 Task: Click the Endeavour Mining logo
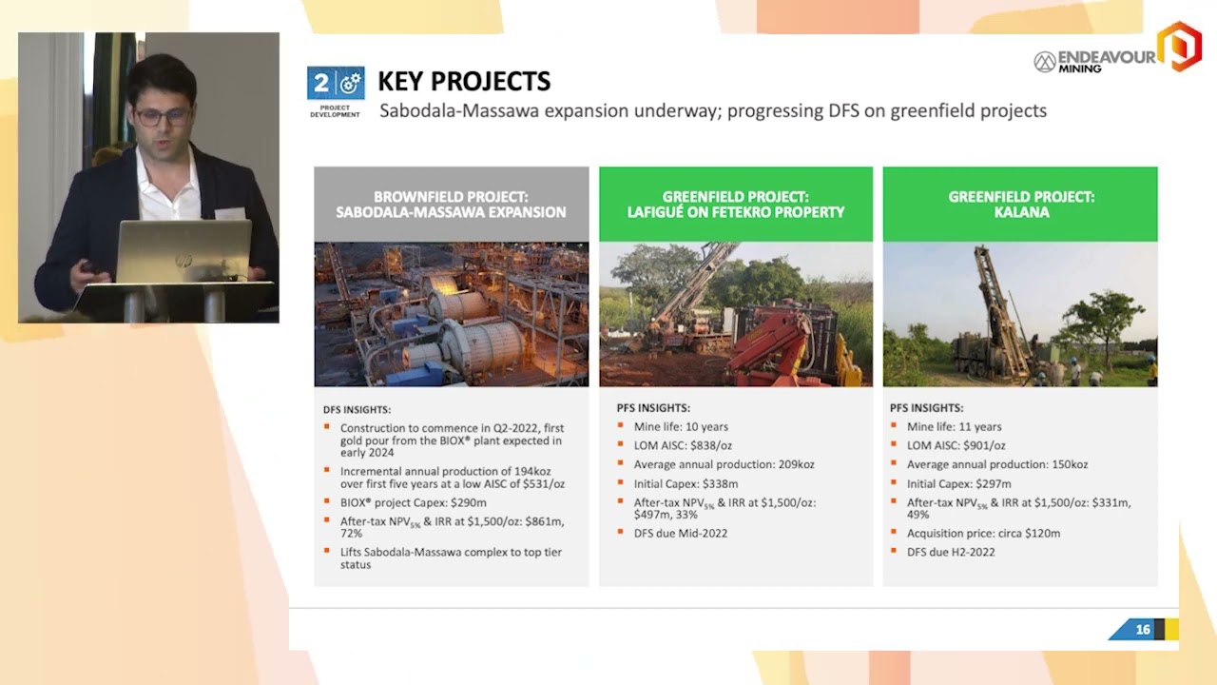[x=1094, y=61]
